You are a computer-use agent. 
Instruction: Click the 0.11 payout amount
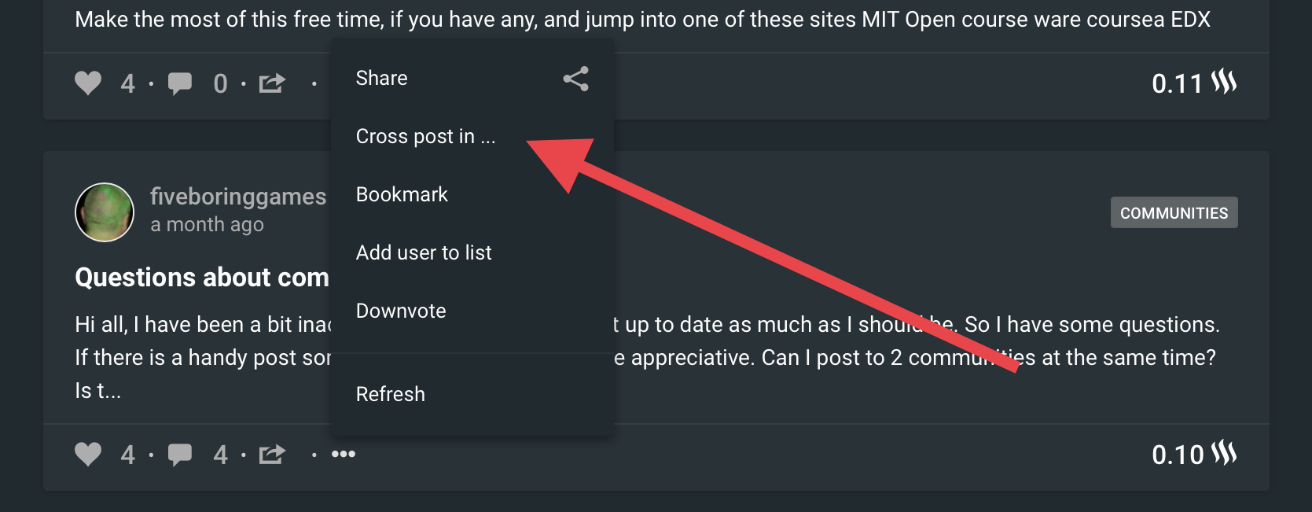(1177, 83)
